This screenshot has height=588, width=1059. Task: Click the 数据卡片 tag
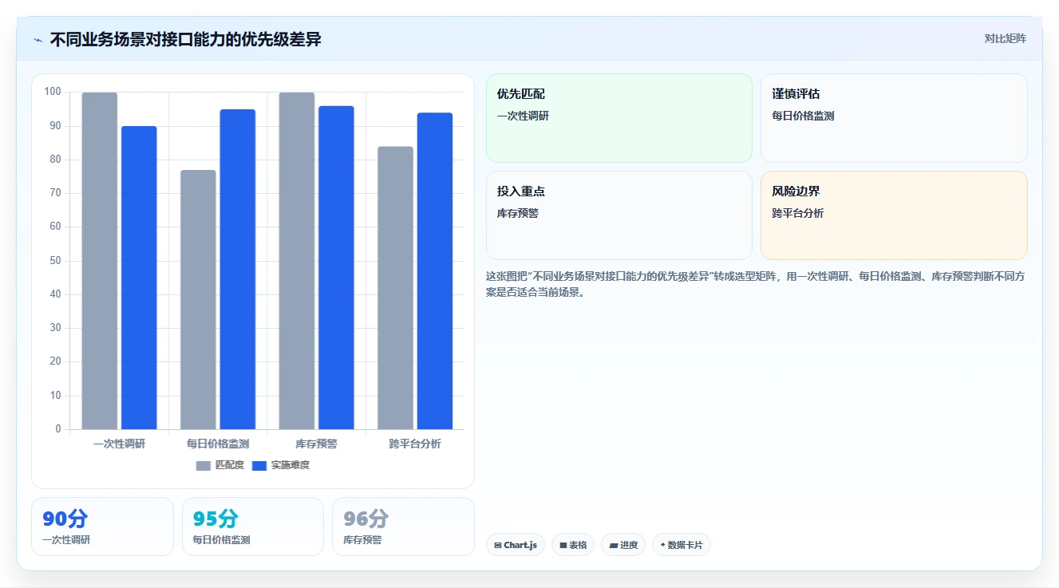682,545
